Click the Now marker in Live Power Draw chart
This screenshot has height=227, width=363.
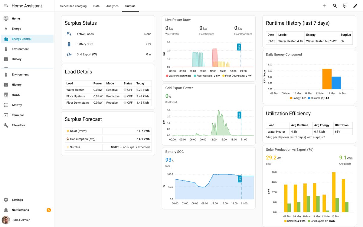coord(239,47)
